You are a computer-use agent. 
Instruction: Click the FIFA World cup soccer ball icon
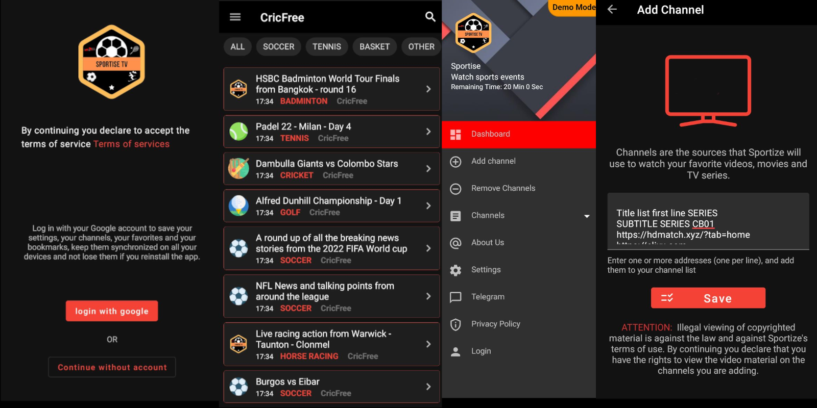pos(238,248)
